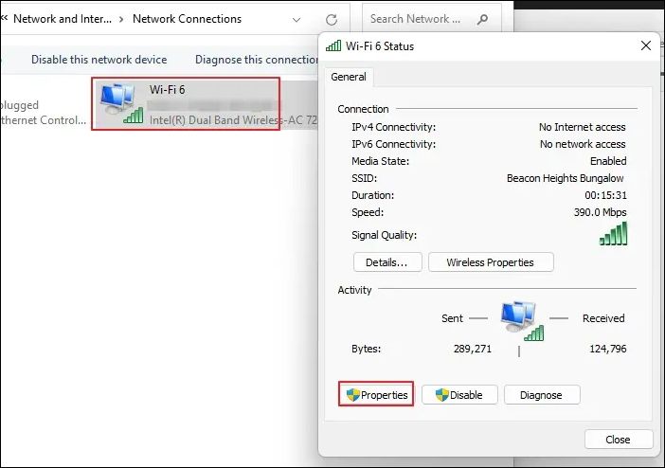The height and width of the screenshot is (468, 665).
Task: Click the refresh icon in address bar
Action: (331, 19)
